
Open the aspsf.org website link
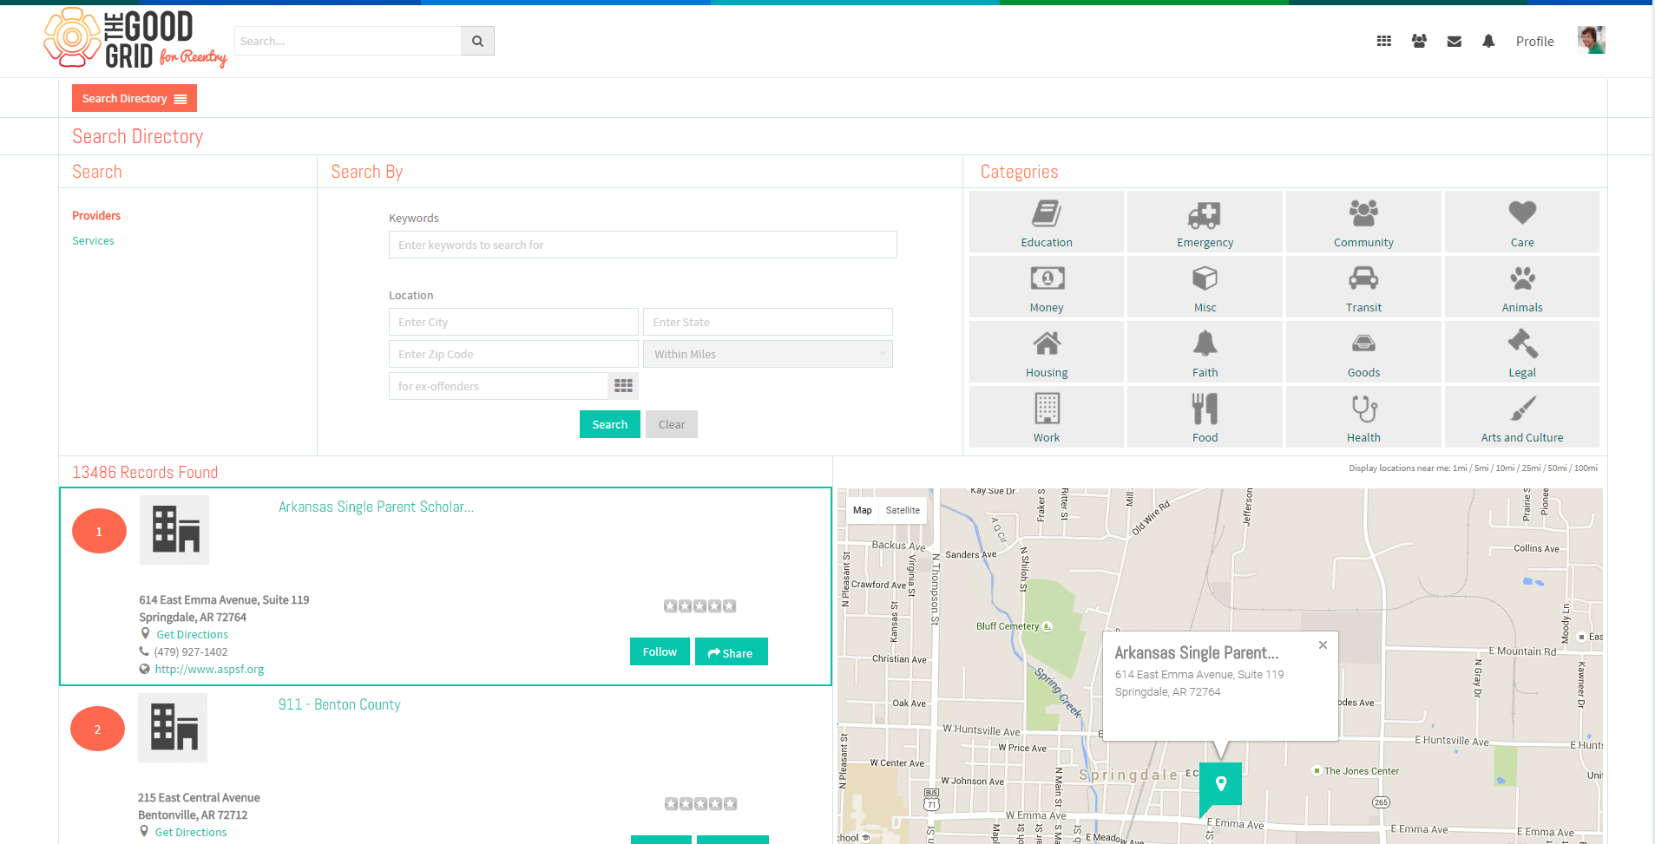point(209,669)
